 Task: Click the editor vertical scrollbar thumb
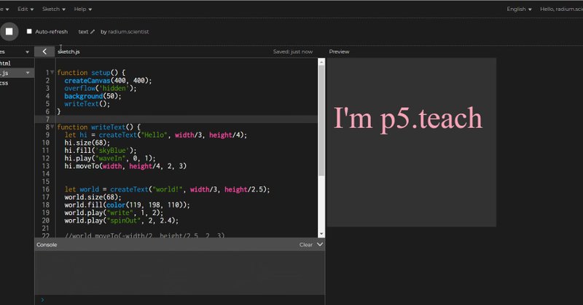321,121
